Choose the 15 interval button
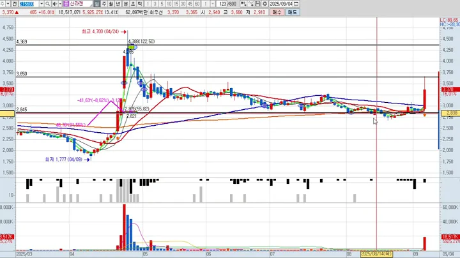The image size is (460, 258). (x=176, y=4)
